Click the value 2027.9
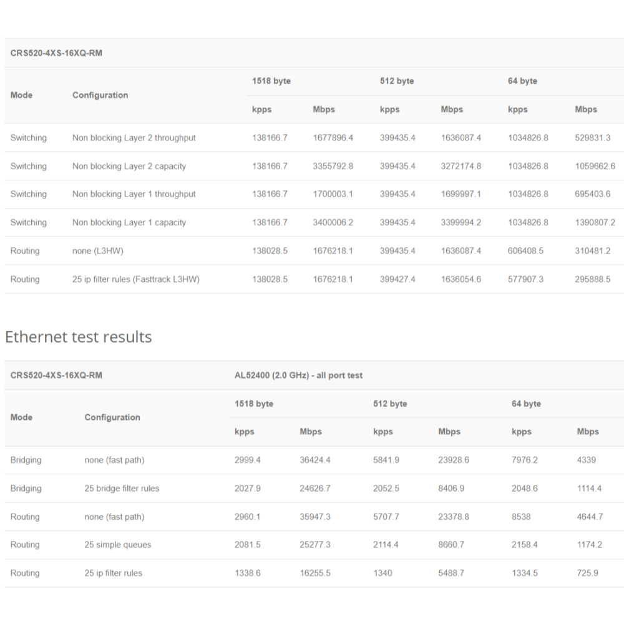This screenshot has width=624, height=624. pyautogui.click(x=247, y=489)
